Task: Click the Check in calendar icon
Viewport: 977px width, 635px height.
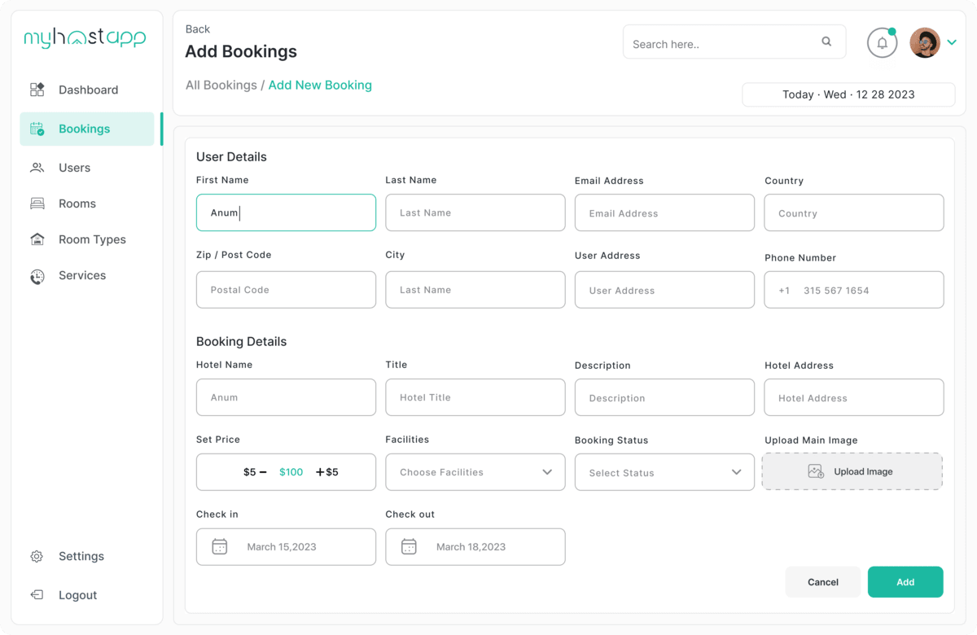Action: click(x=219, y=547)
